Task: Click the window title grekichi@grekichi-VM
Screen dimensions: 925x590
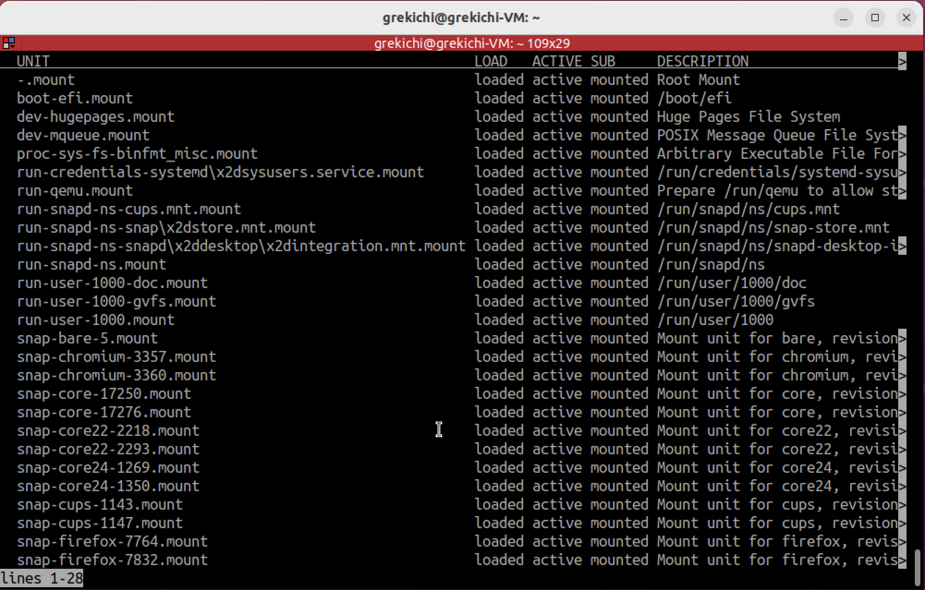Action: pyautogui.click(x=461, y=18)
